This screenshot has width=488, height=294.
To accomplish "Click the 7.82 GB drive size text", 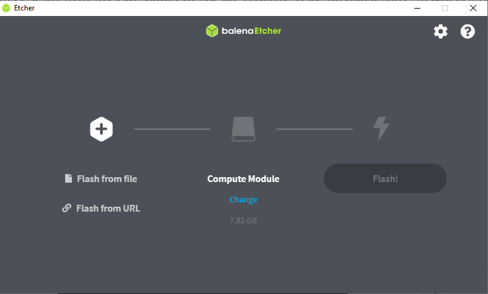I will click(x=243, y=220).
